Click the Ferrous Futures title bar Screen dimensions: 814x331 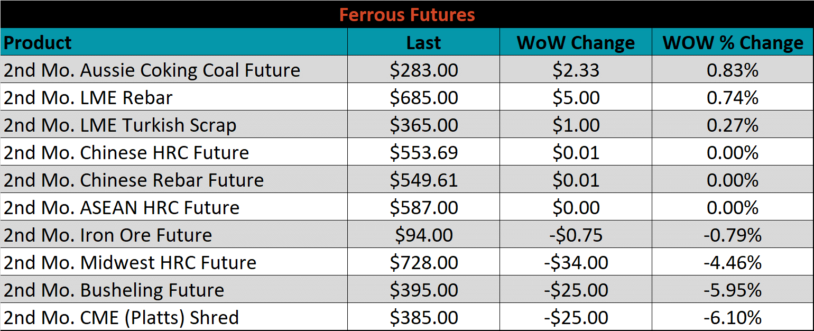coord(407,14)
